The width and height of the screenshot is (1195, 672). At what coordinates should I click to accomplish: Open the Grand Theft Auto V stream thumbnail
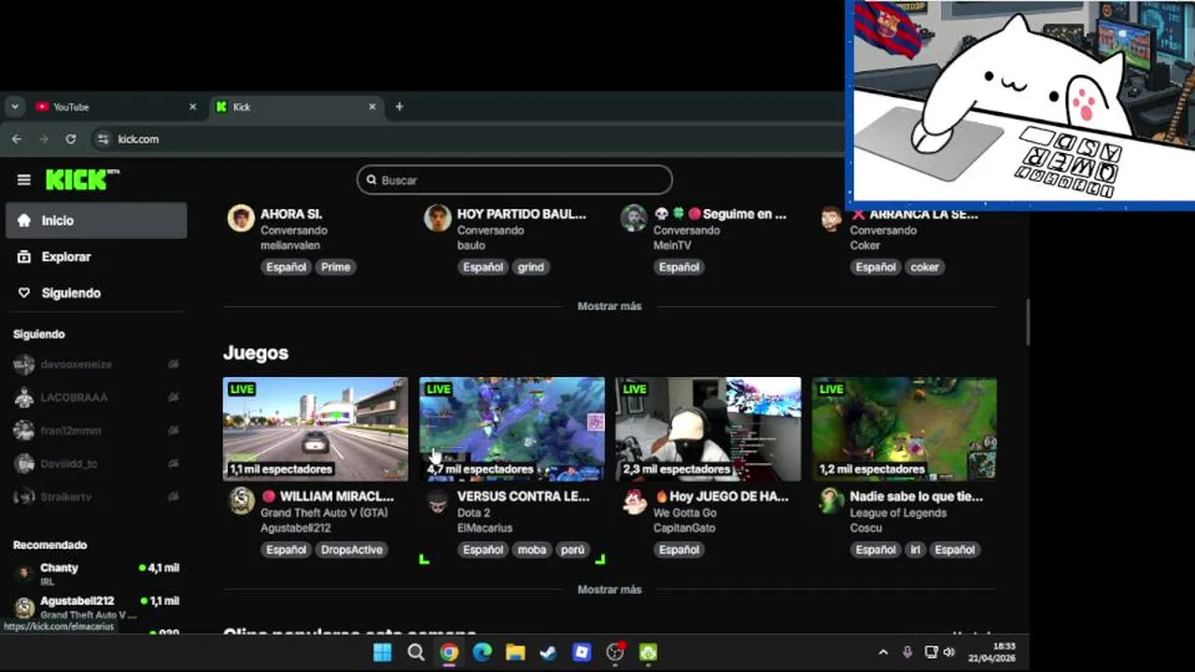click(x=316, y=429)
